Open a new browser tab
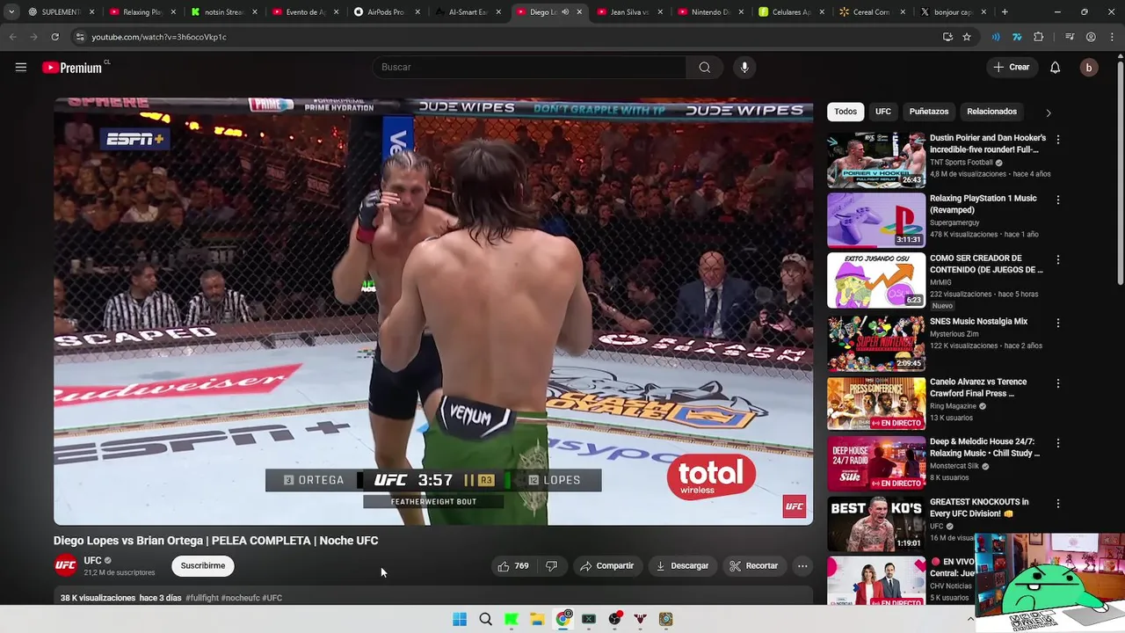This screenshot has width=1125, height=633. click(x=1005, y=12)
